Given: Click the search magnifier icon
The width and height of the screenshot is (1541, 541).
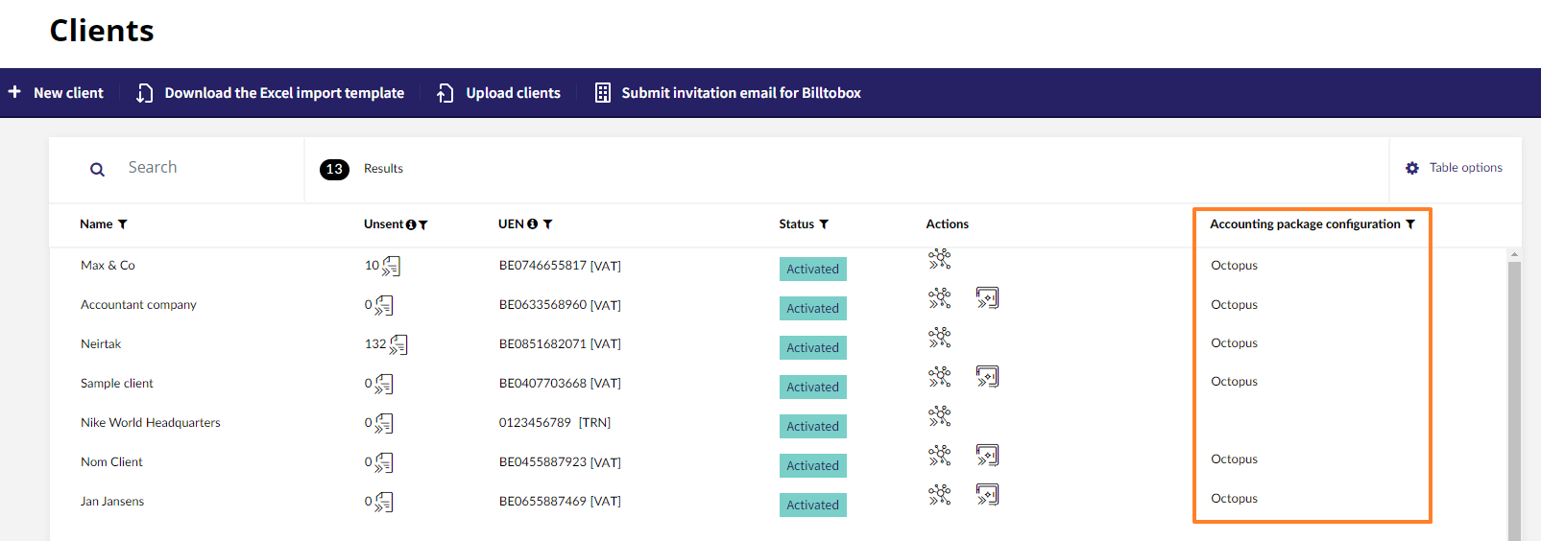Looking at the screenshot, I should pyautogui.click(x=97, y=170).
